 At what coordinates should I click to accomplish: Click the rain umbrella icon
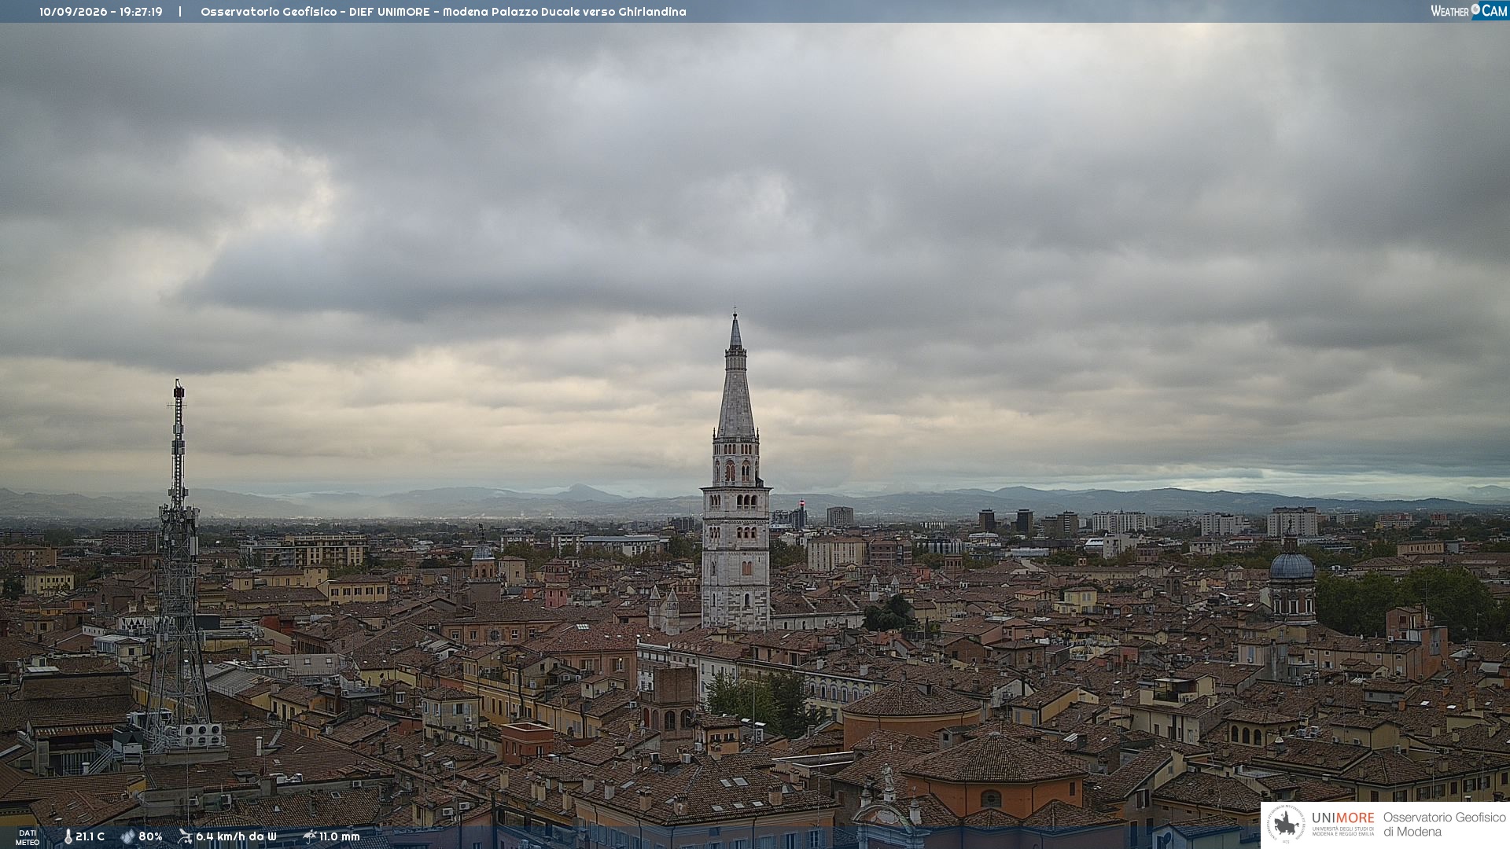coord(310,836)
